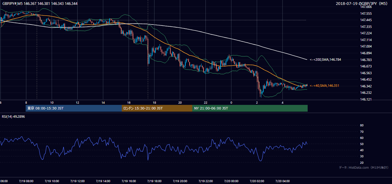392x184 pixels.
Task: Click hour label 18 under price chart
Action: click(x=154, y=102)
